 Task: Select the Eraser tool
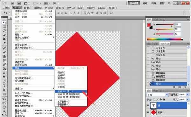(x=4, y=65)
